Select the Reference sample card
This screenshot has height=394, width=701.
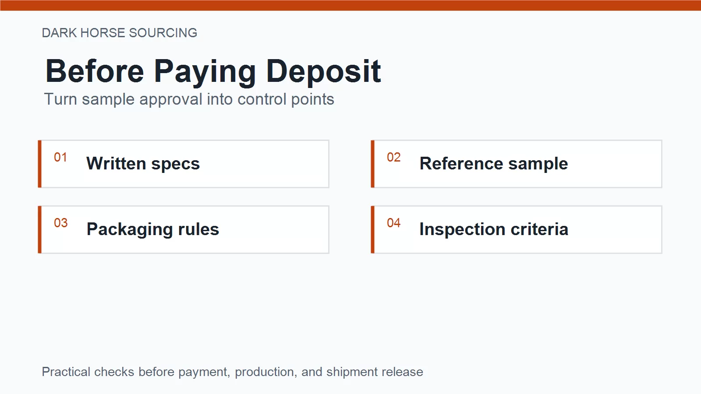click(x=517, y=164)
